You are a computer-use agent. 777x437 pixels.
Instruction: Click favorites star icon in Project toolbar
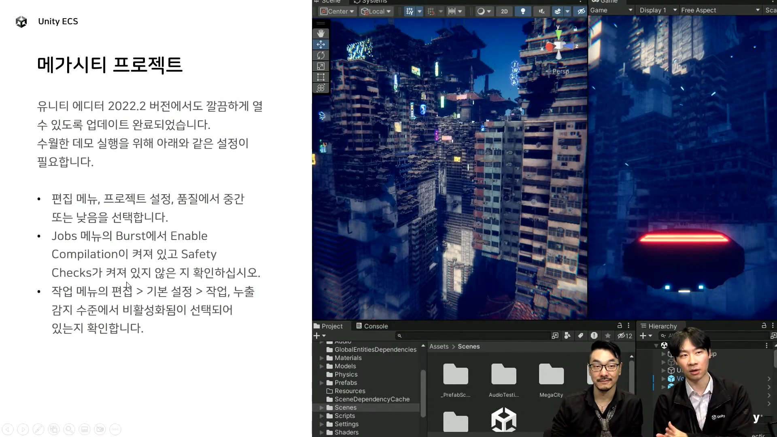[x=607, y=336]
